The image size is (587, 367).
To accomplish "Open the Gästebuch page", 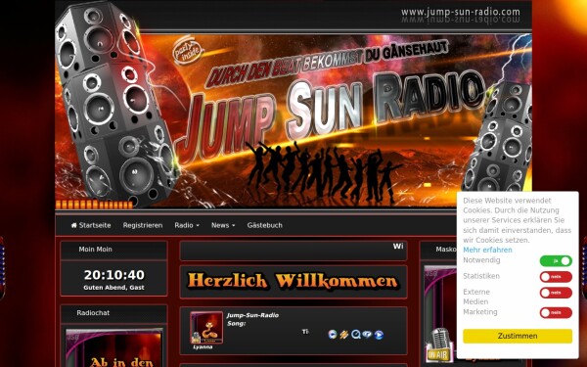I will click(x=265, y=225).
